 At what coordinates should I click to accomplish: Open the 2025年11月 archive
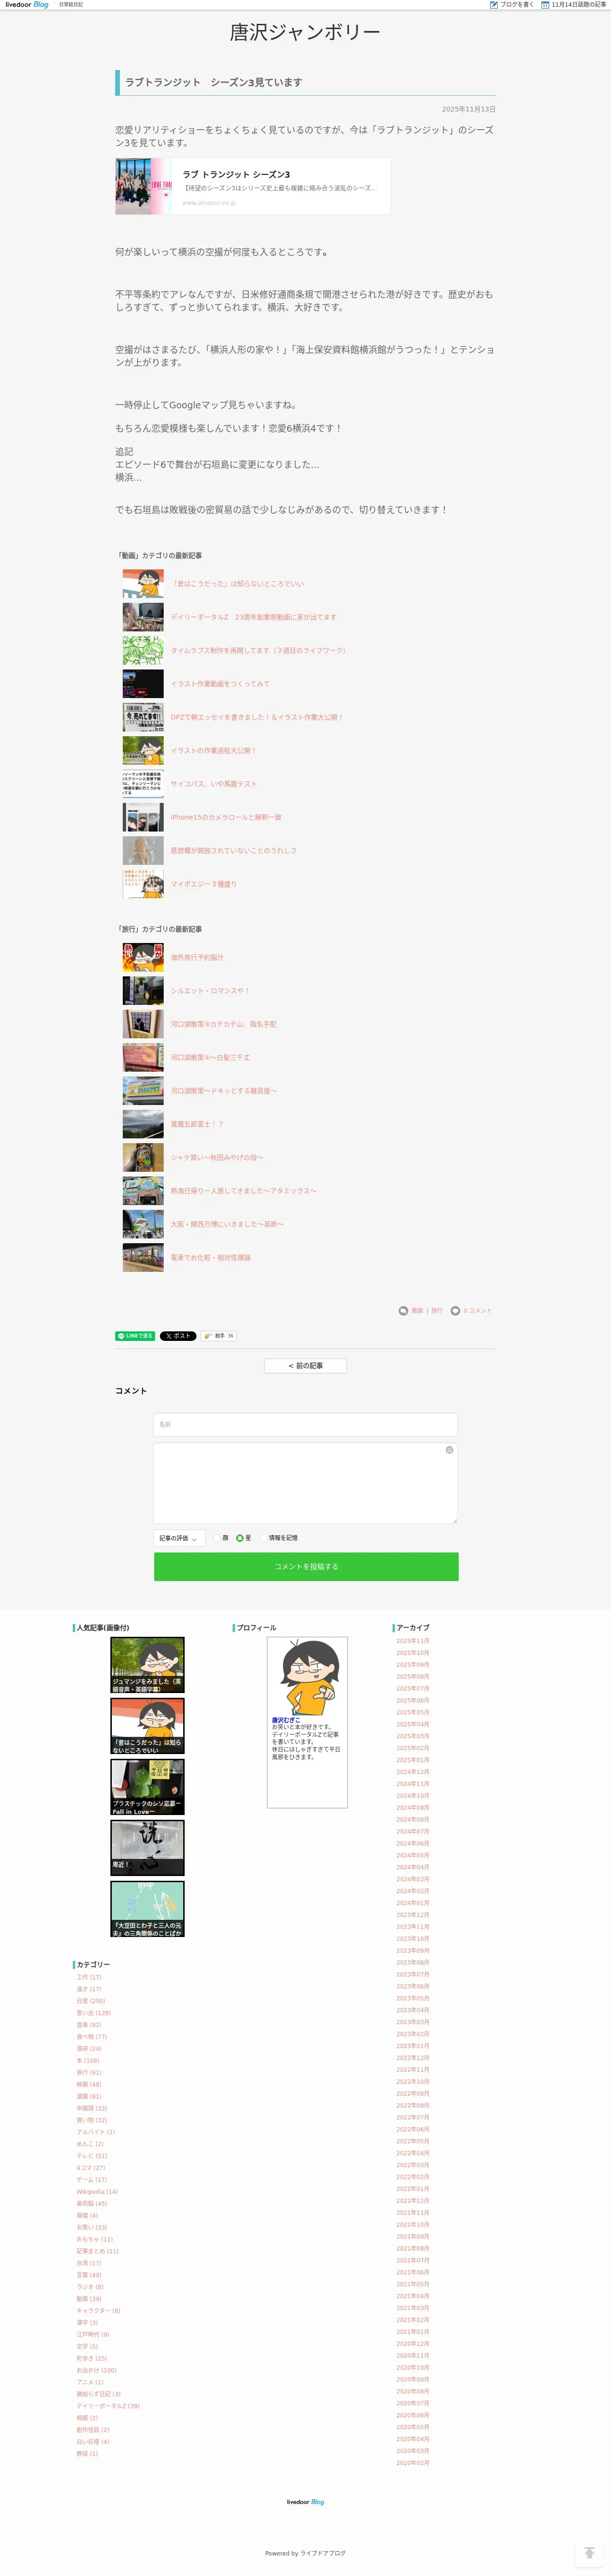412,1641
